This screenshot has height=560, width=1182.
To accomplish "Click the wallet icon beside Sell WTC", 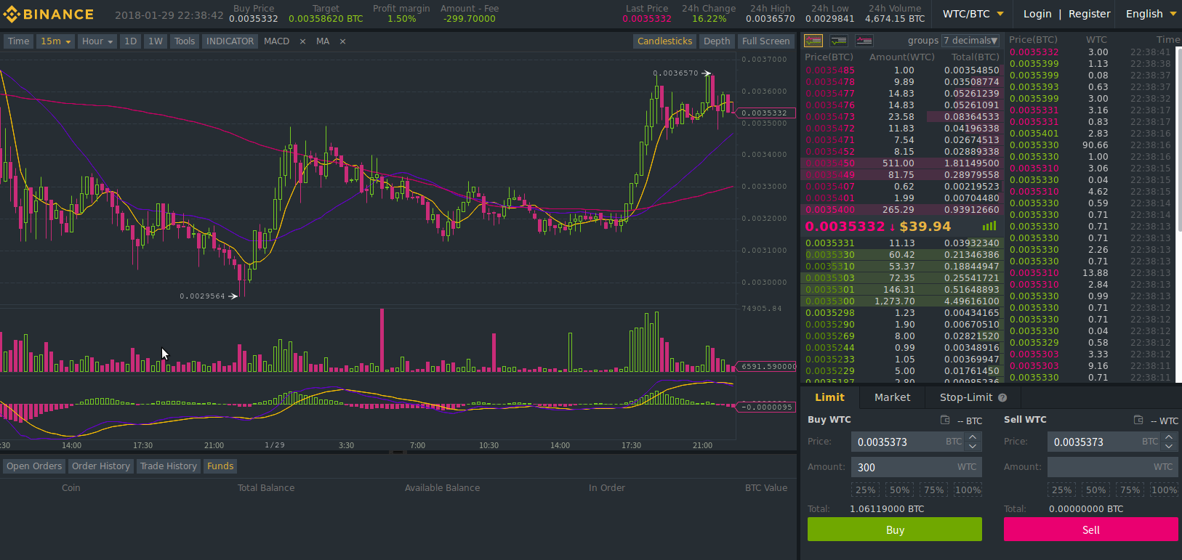I will click(x=1138, y=420).
